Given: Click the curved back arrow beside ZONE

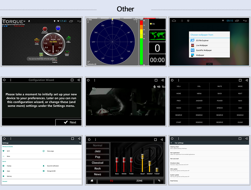Looking at the screenshot, I should pyautogui.click(x=159, y=181).
